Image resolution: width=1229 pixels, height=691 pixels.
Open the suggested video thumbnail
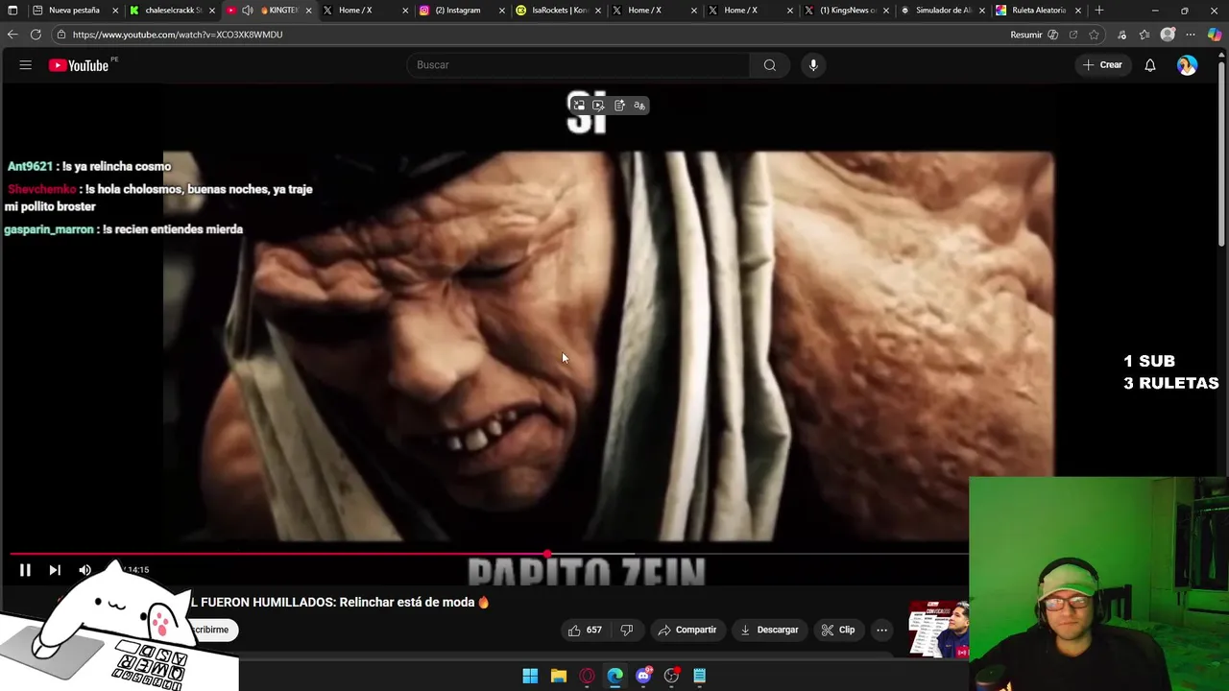coord(938,630)
